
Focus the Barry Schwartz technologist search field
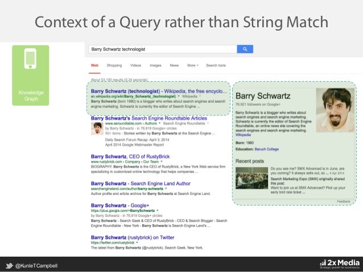[x=163, y=49]
